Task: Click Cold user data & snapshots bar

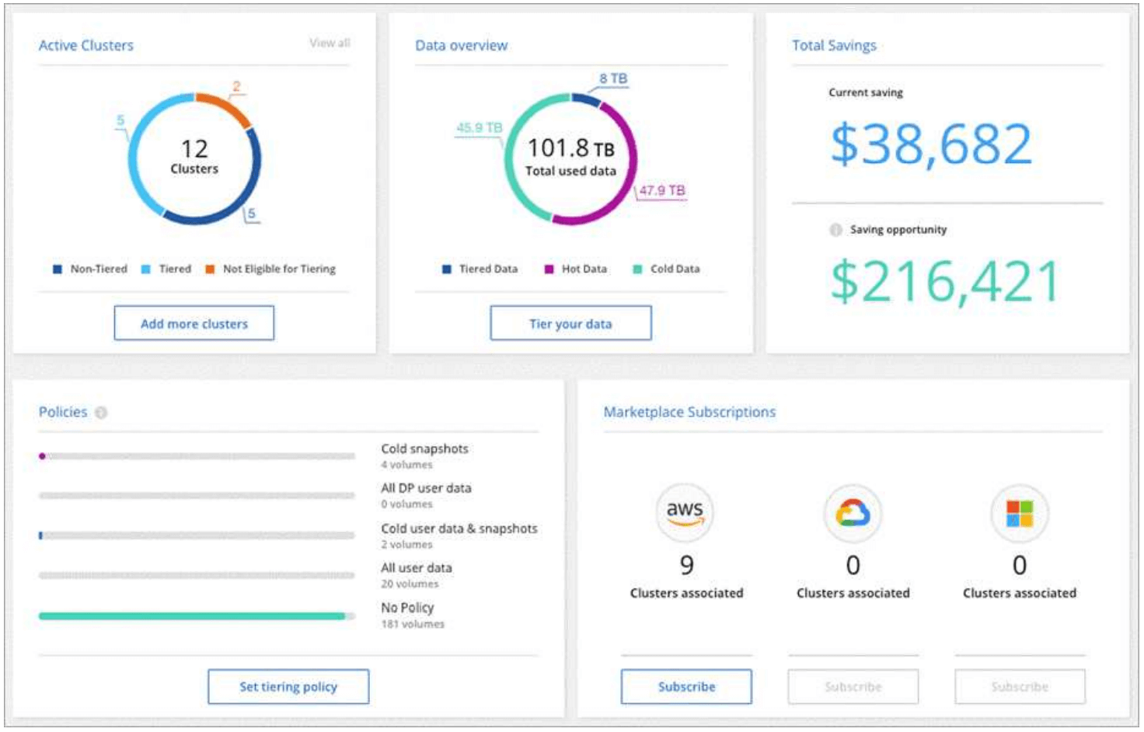Action: [x=197, y=535]
